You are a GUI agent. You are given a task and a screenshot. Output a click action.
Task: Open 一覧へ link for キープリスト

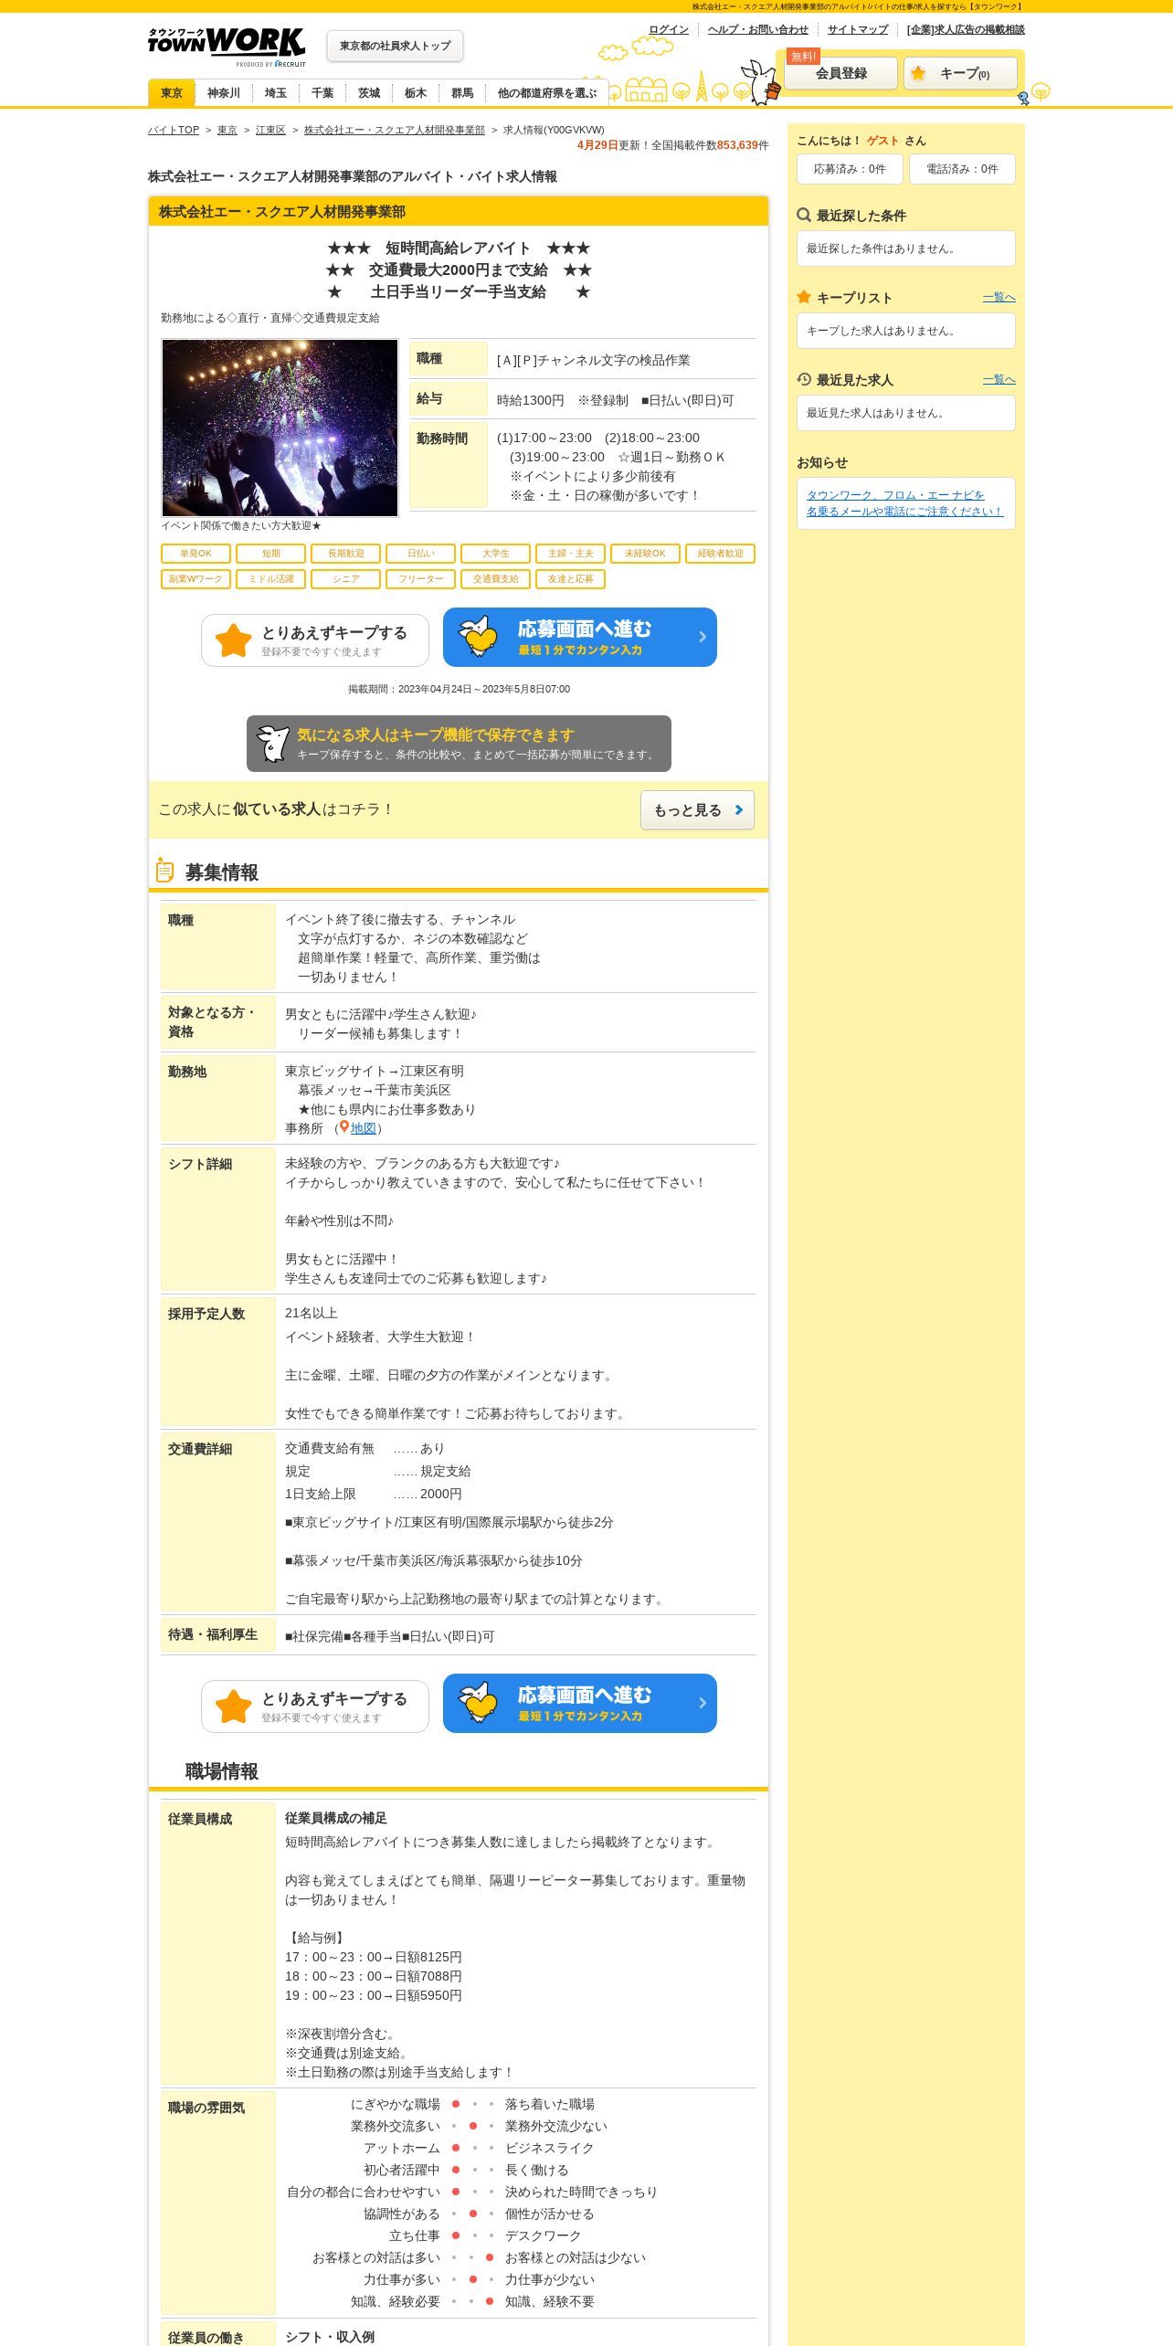(x=999, y=297)
